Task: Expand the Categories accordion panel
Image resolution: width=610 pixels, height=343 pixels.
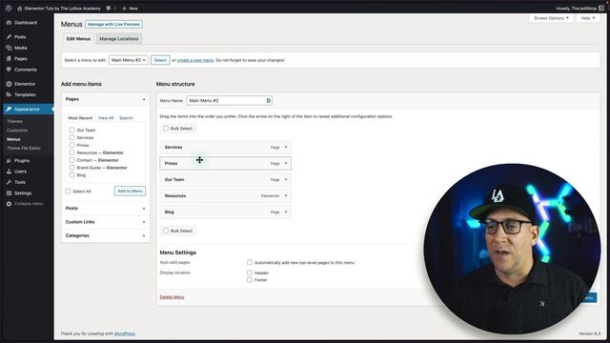Action: (x=144, y=235)
